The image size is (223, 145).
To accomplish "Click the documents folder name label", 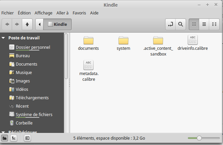I will (x=88, y=48).
